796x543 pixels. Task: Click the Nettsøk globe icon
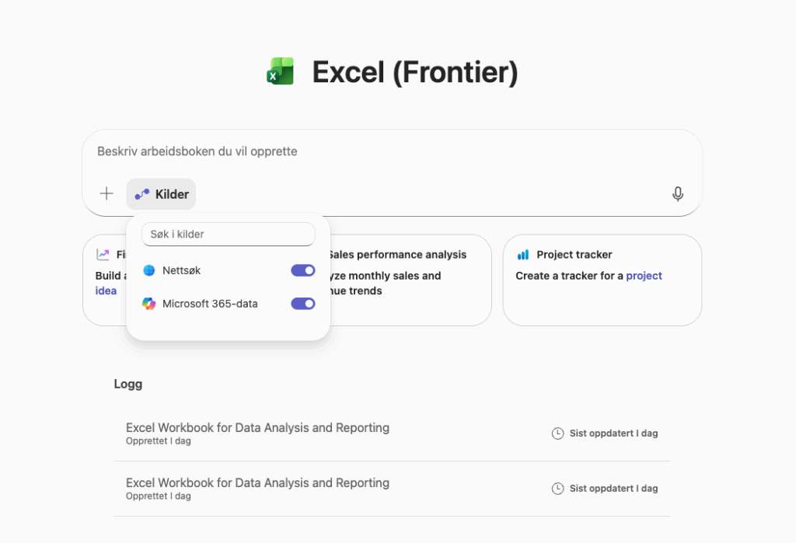coord(149,270)
